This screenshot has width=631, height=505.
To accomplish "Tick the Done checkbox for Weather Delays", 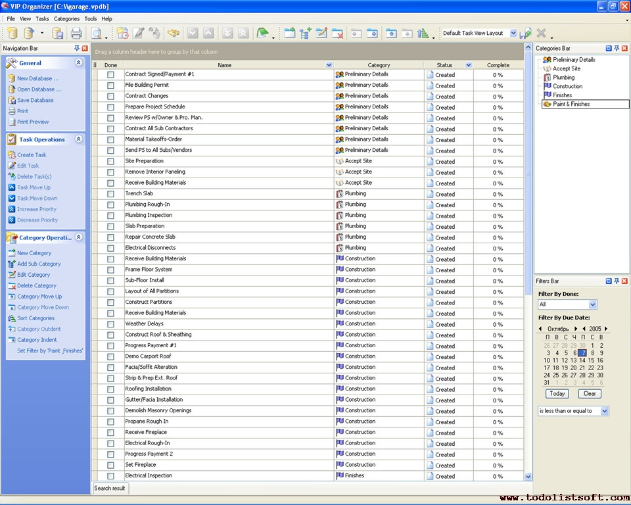I will click(110, 324).
